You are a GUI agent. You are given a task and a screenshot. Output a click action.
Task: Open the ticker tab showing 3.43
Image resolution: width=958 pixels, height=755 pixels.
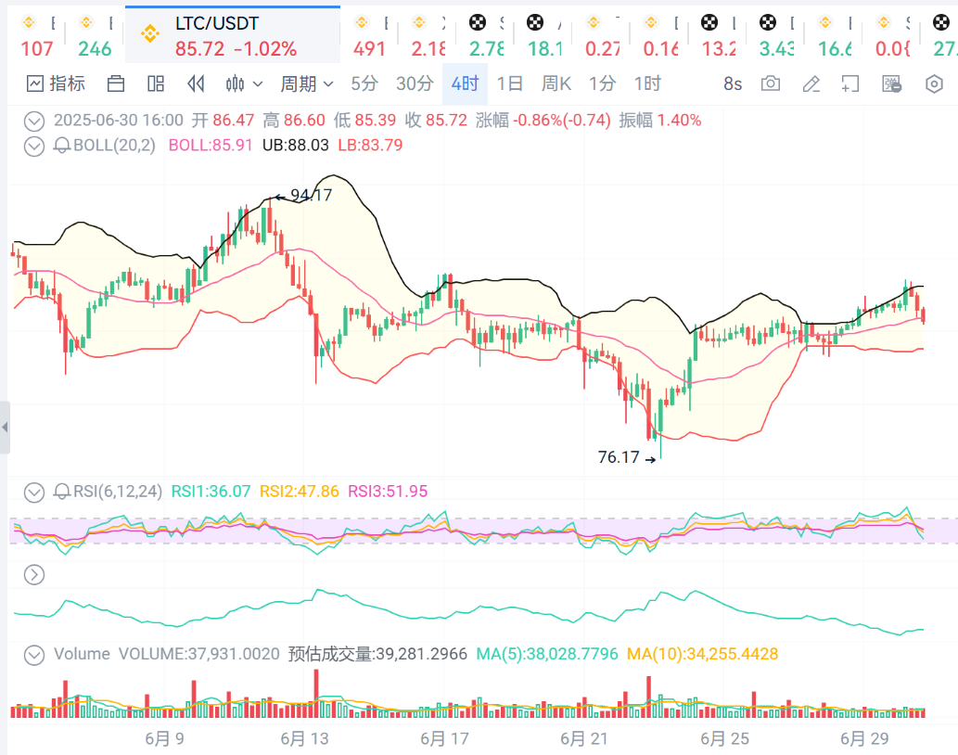(776, 37)
